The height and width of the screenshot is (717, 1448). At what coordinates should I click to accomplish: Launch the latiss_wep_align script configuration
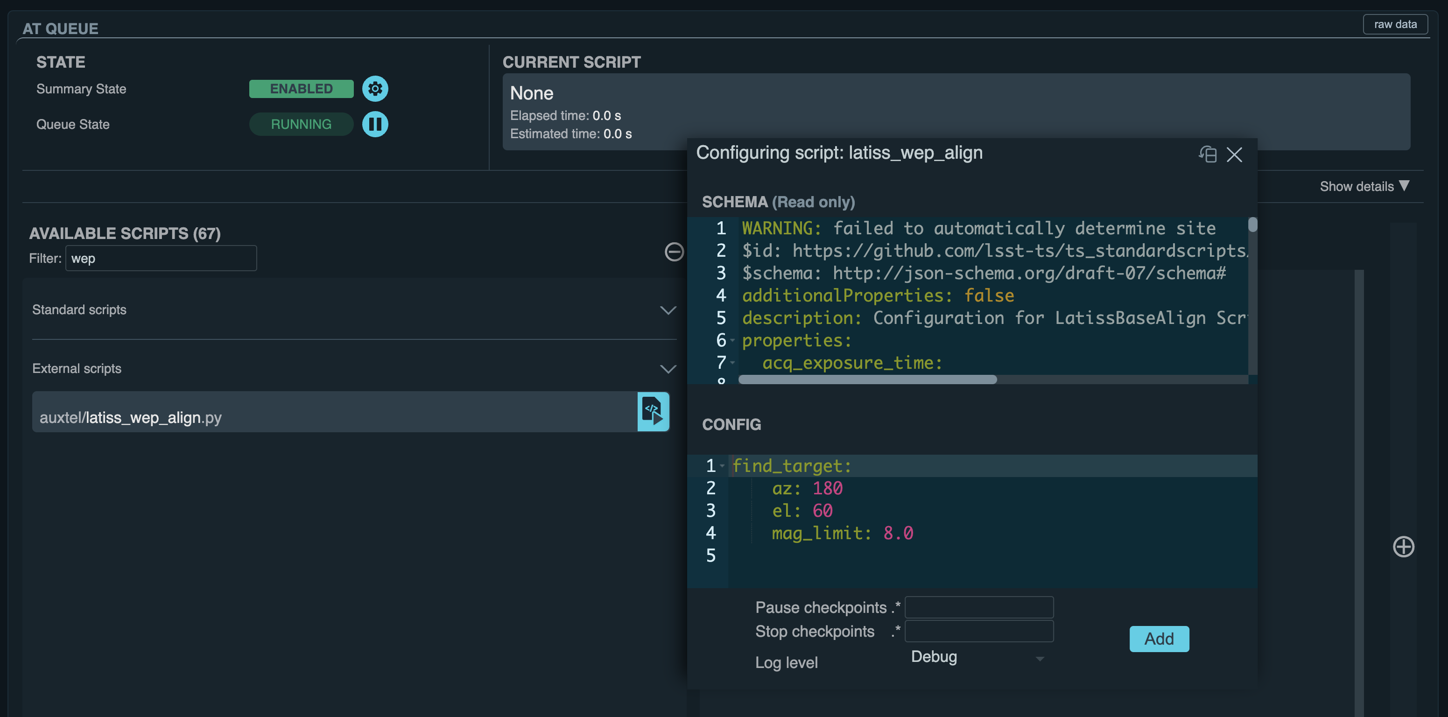[653, 412]
